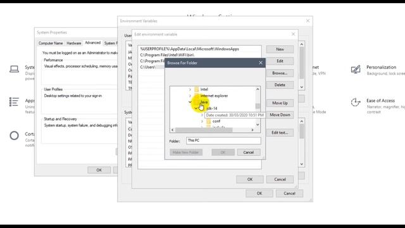Click the Edit text... button

[x=280, y=132]
